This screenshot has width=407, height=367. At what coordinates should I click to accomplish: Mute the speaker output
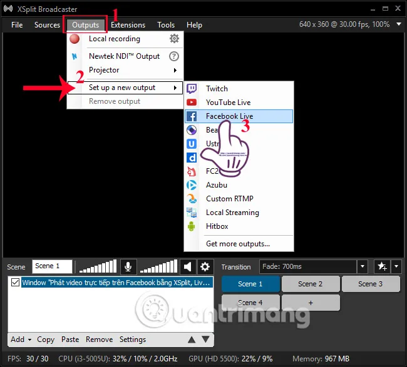pos(188,266)
